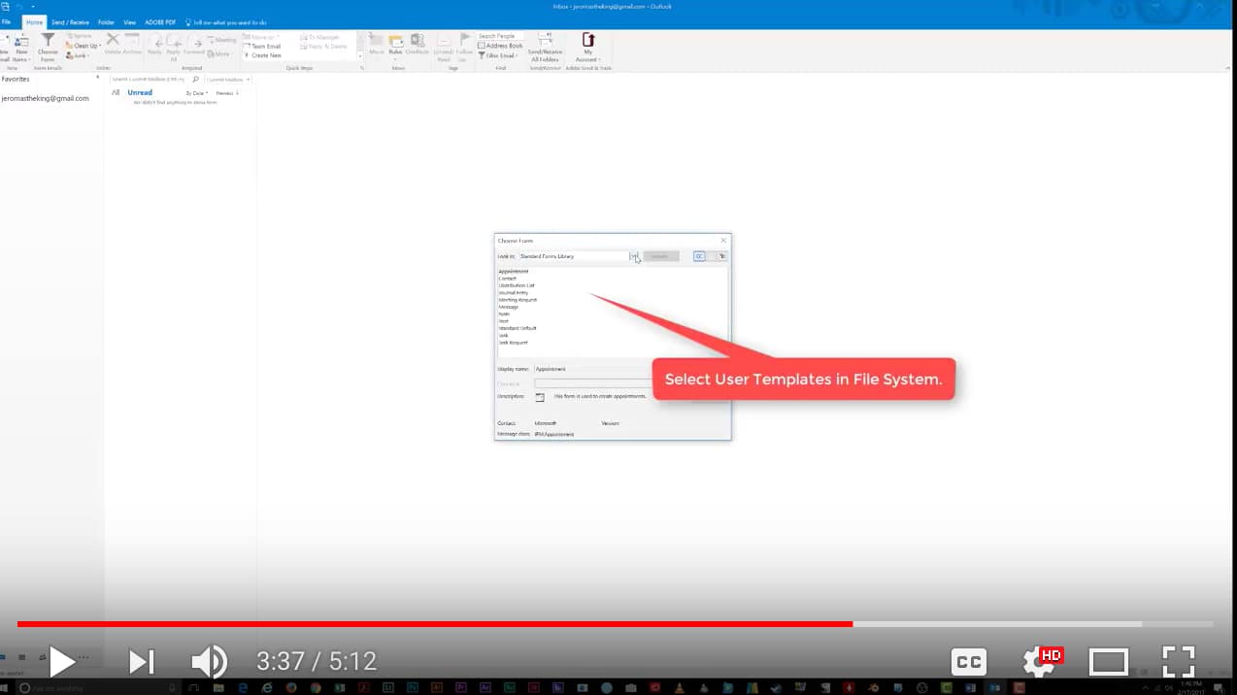Open the ADOBE PDF ribbon tab
The width and height of the screenshot is (1237, 695).
point(159,21)
